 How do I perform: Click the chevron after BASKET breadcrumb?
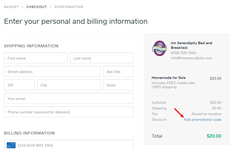23,7
